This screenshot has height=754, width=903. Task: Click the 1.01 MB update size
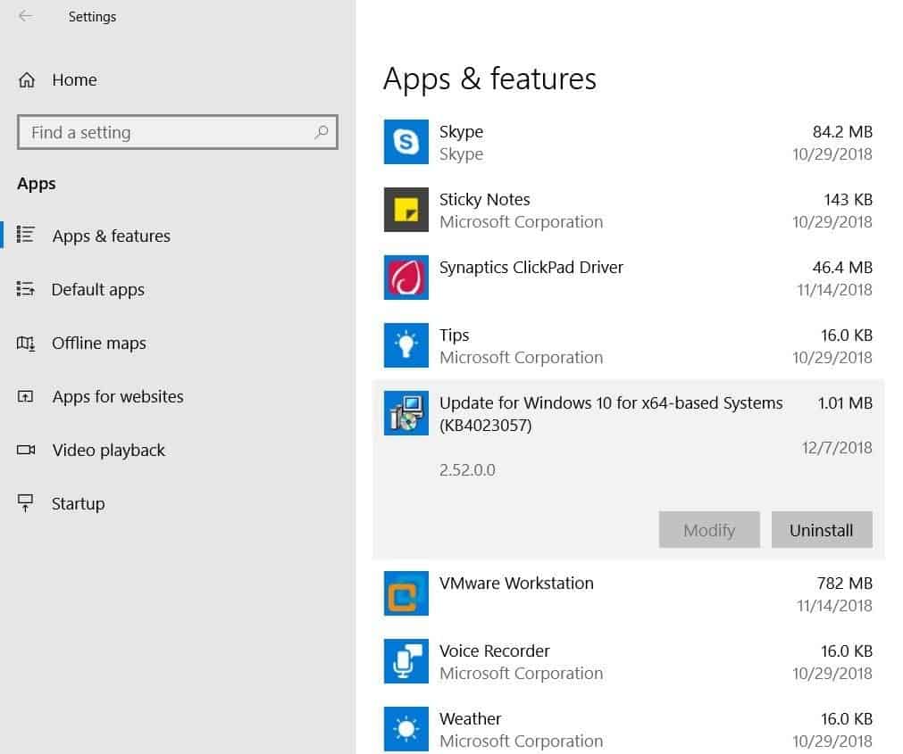[x=845, y=403]
